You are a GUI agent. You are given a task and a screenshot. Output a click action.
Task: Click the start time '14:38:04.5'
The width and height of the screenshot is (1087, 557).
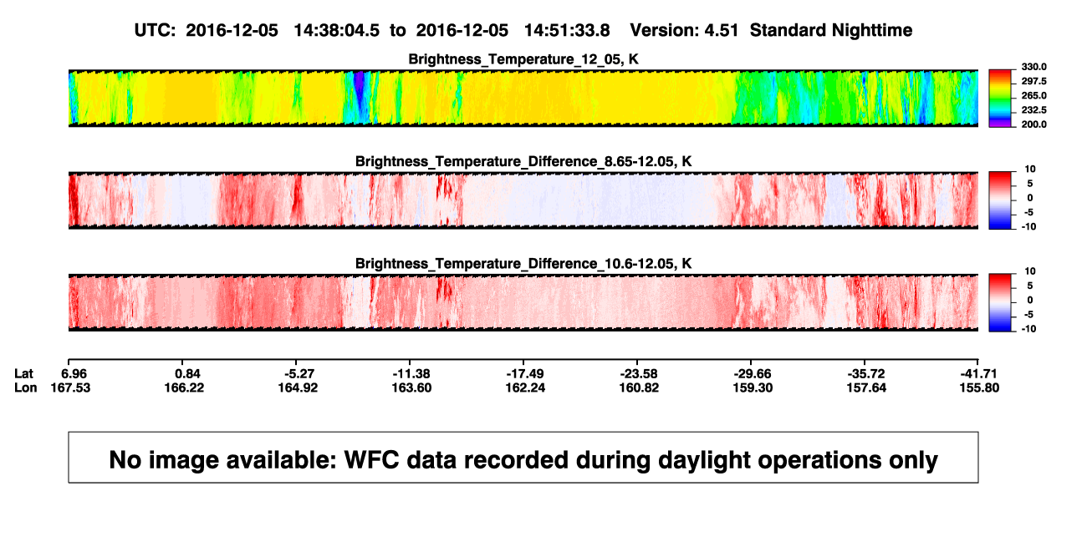337,30
